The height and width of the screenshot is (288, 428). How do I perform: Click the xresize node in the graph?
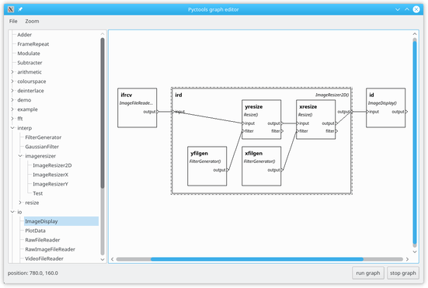point(315,120)
